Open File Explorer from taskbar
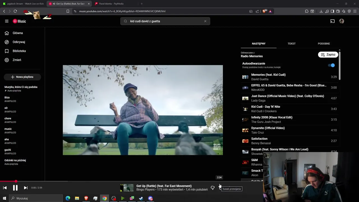Viewport: 359px width, 202px height. click(x=77, y=198)
